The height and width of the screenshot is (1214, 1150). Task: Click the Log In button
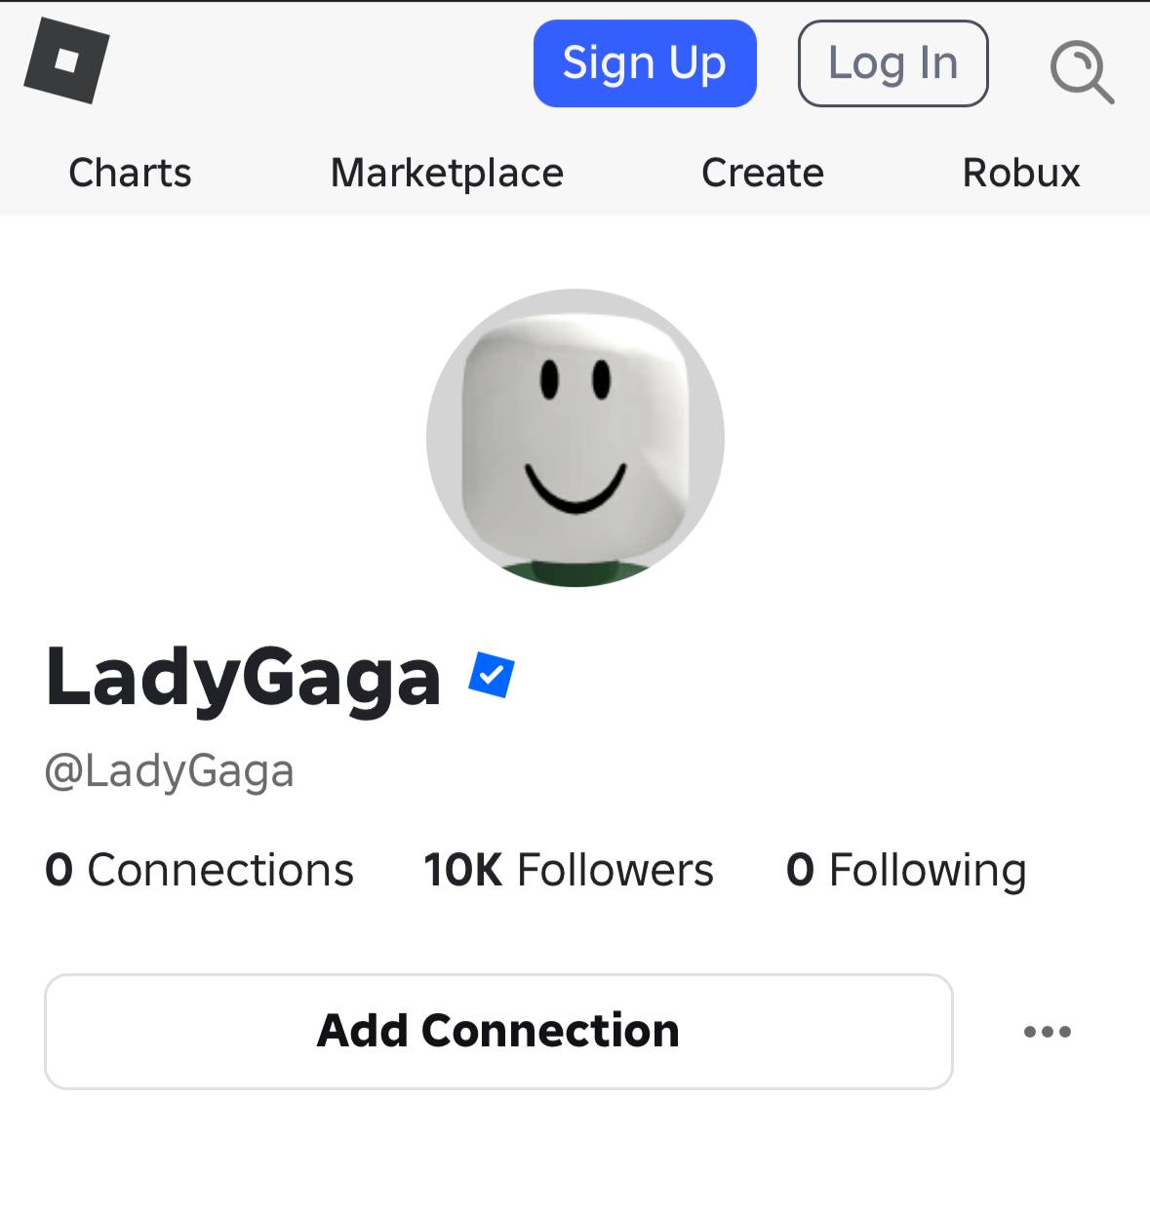(x=892, y=63)
